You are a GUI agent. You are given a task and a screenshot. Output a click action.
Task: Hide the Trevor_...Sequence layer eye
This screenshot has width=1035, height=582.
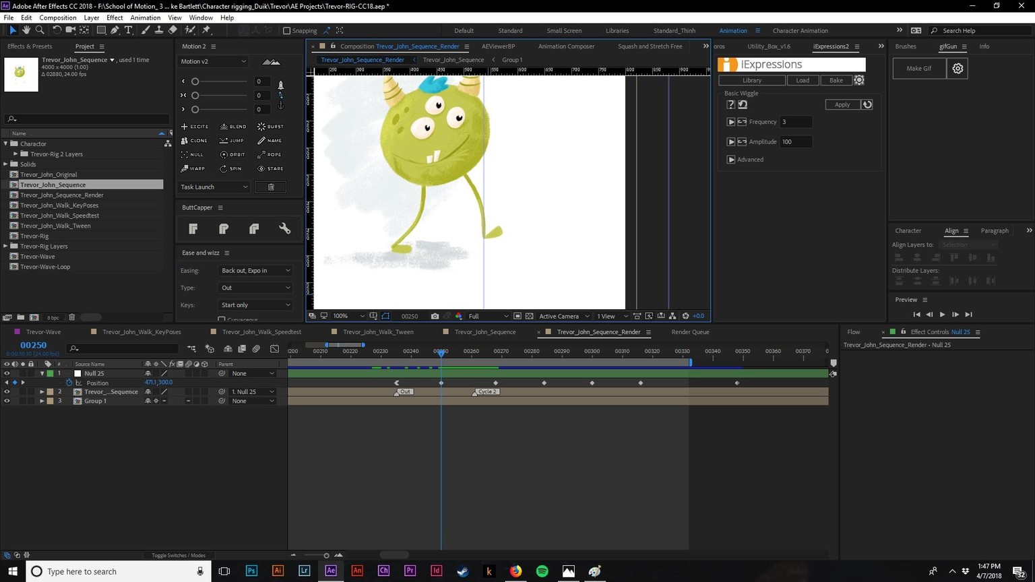click(x=7, y=391)
